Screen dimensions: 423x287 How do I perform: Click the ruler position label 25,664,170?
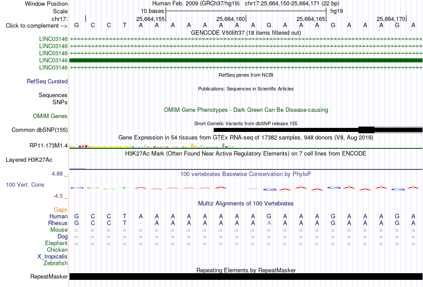click(390, 19)
